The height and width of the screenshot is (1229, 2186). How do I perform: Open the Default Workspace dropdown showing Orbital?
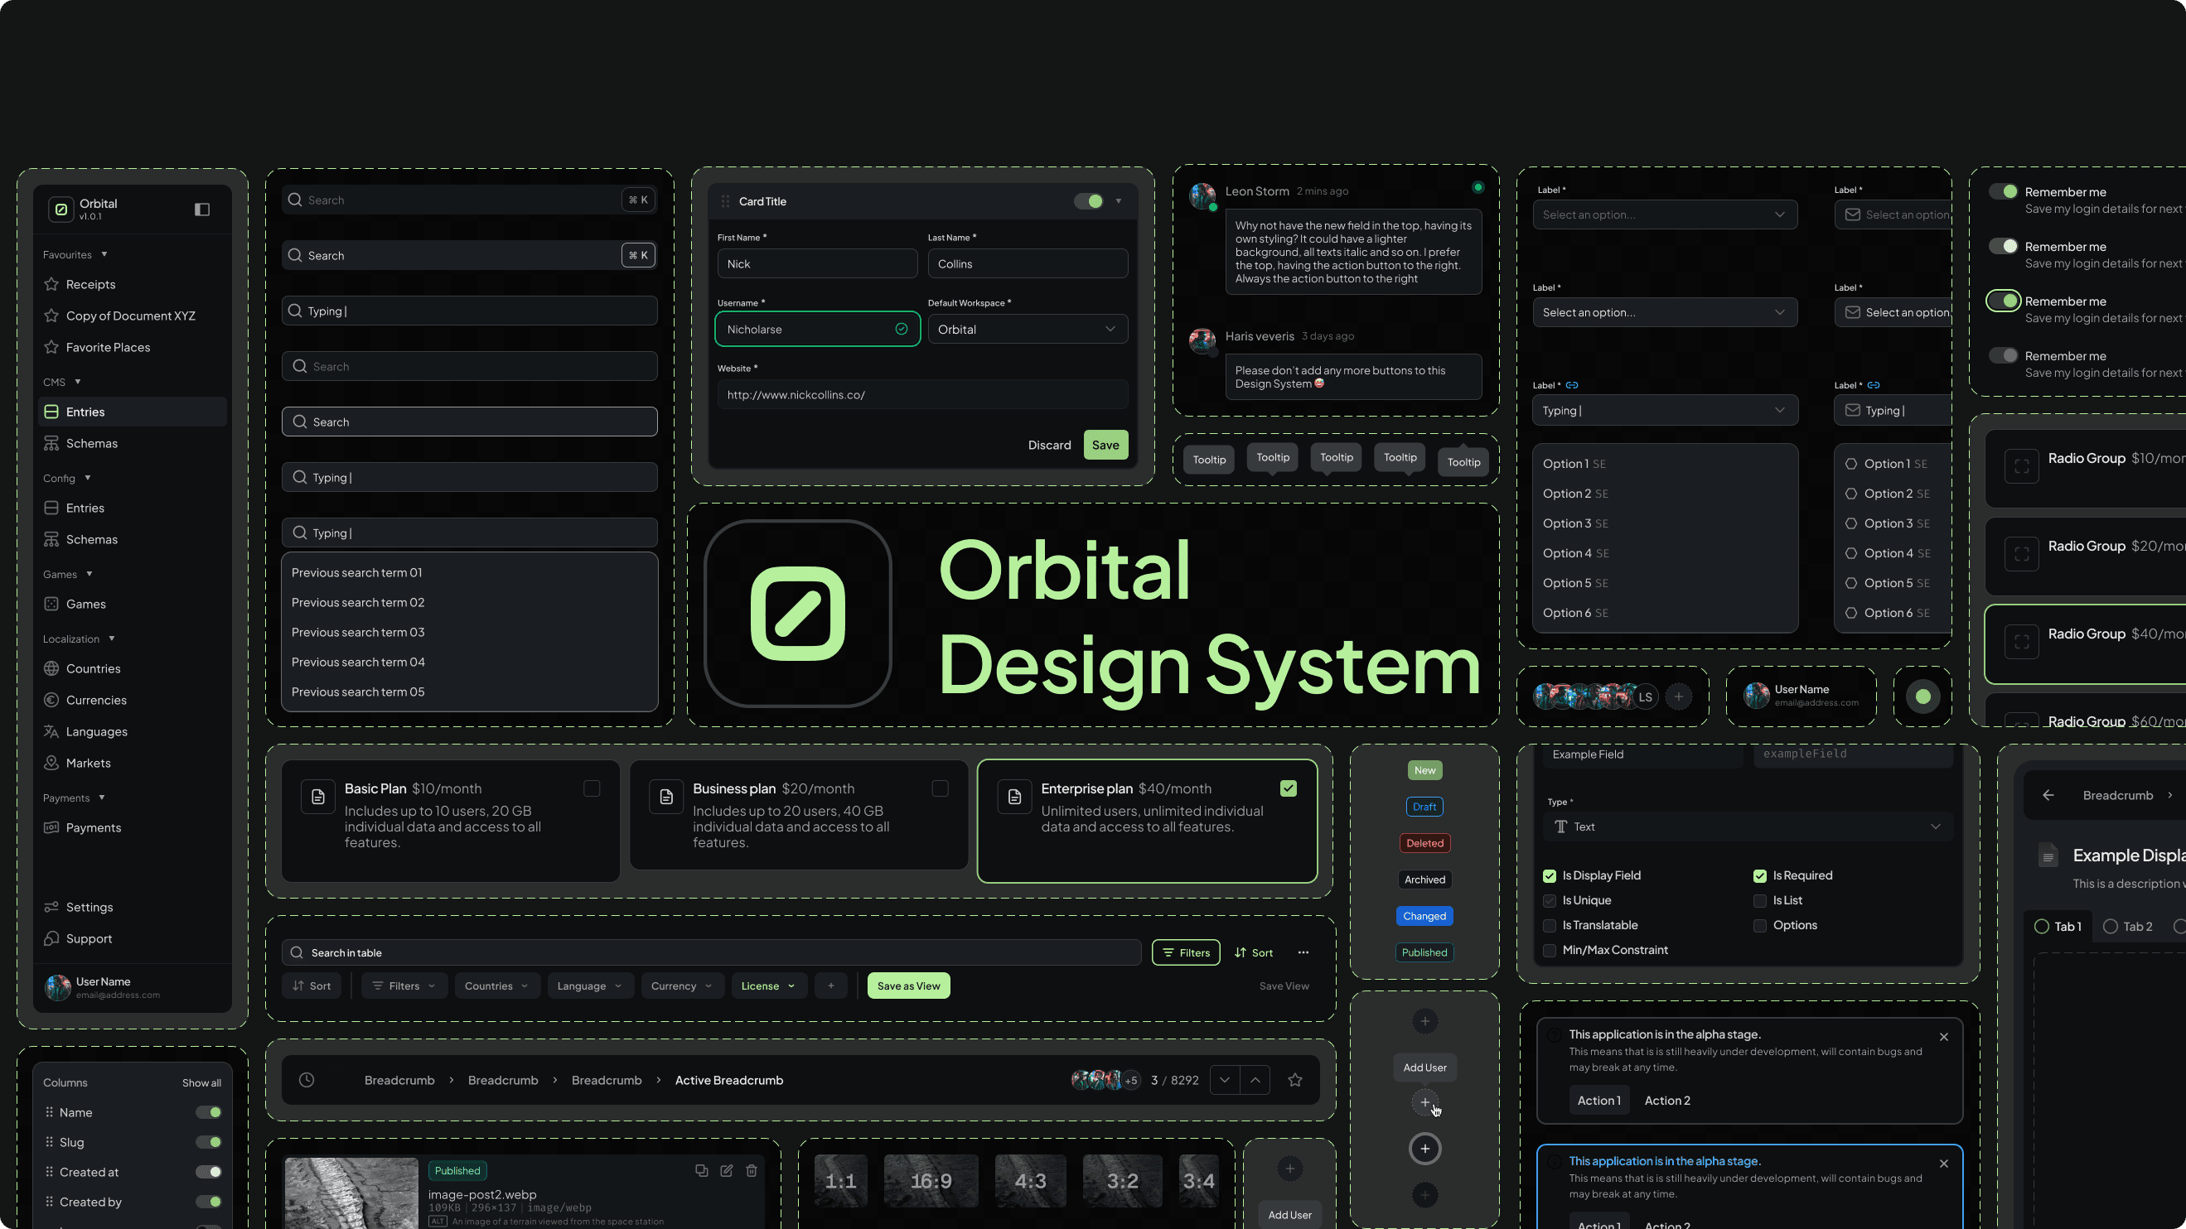click(x=1027, y=329)
